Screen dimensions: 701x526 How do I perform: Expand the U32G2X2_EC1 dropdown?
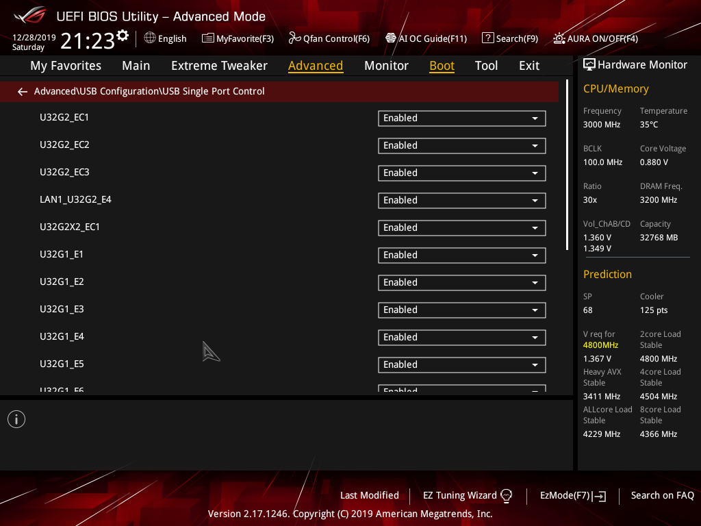pyautogui.click(x=462, y=228)
